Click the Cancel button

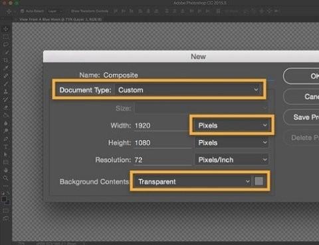[x=301, y=97]
